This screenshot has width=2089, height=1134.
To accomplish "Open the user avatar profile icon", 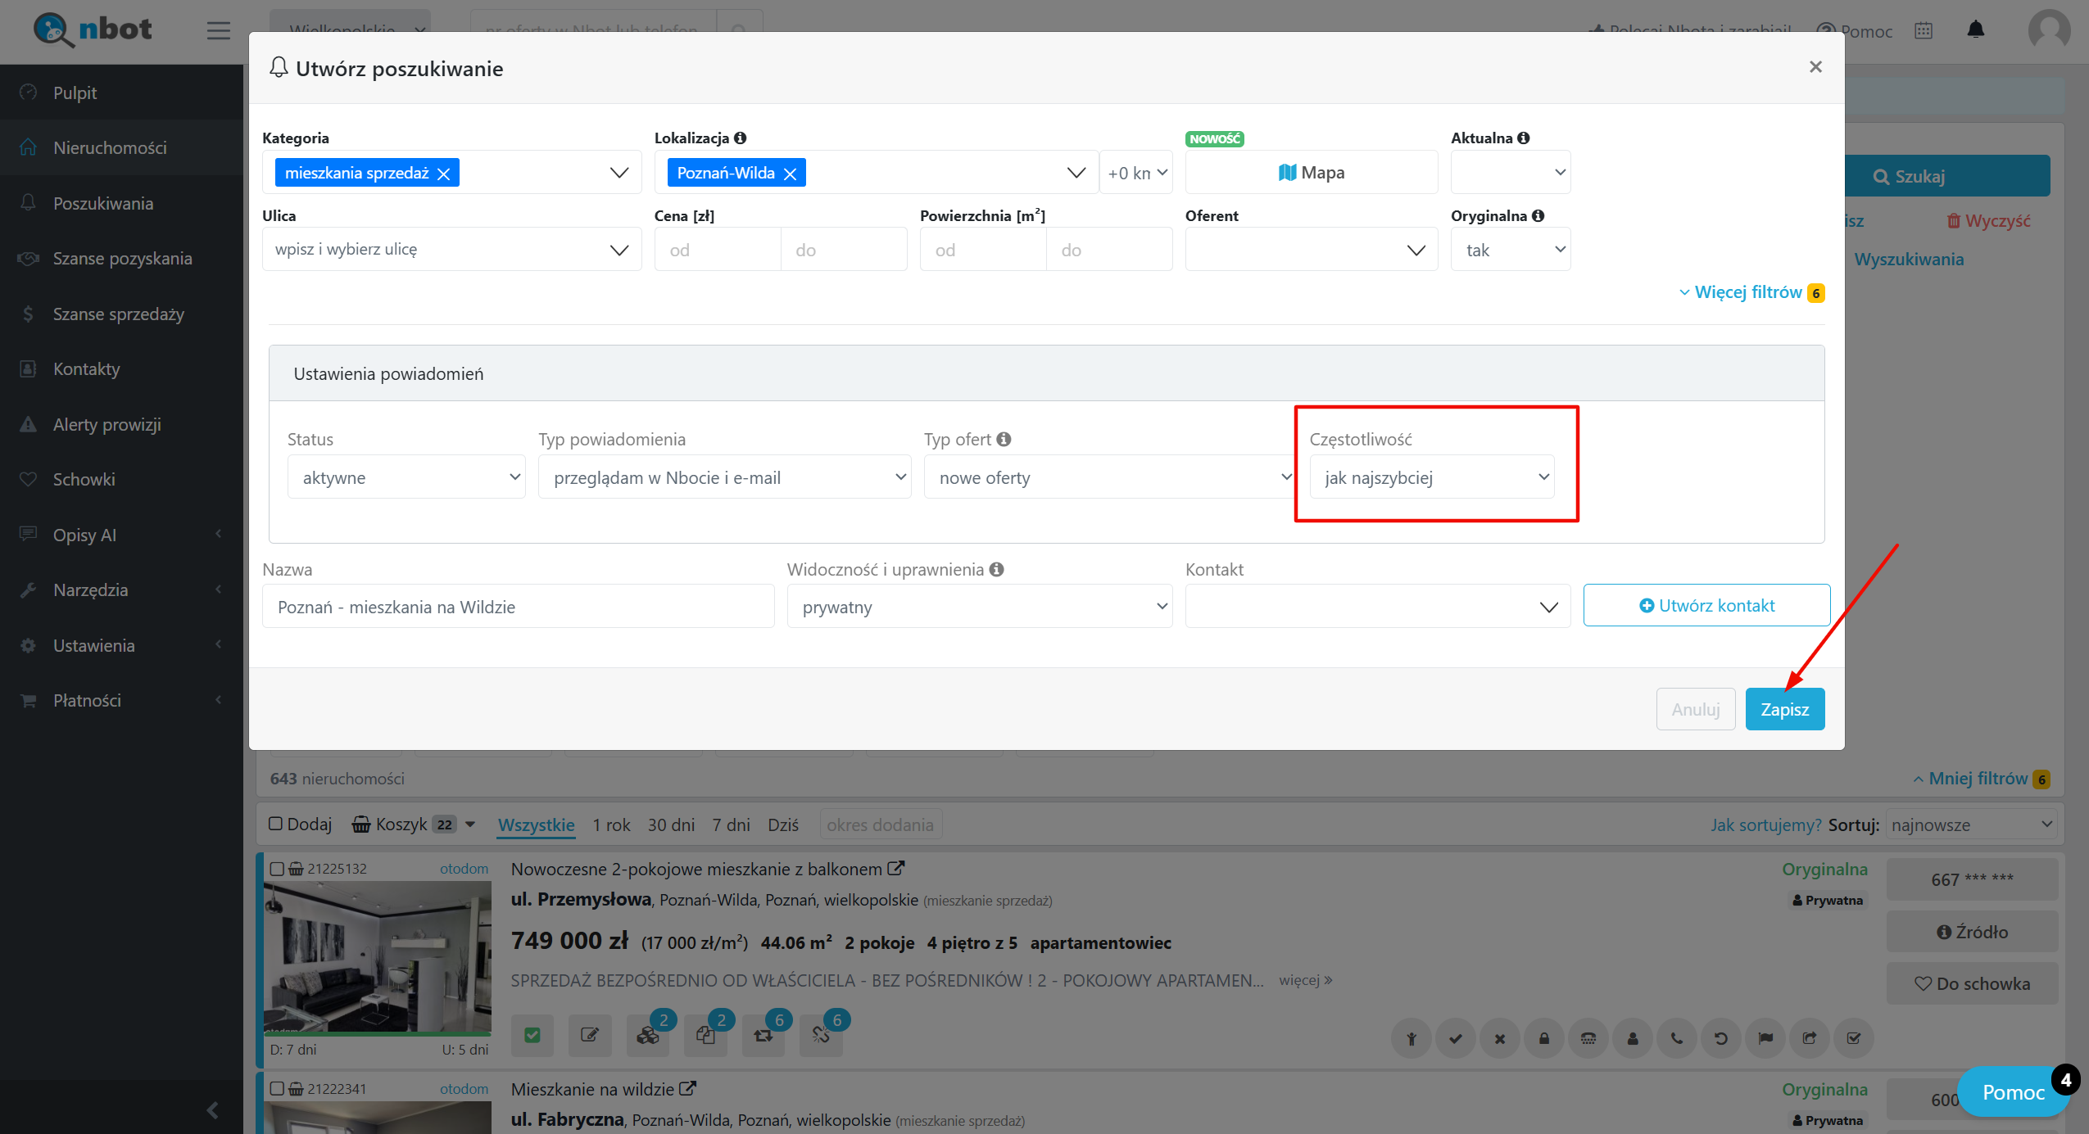I will click(2048, 30).
